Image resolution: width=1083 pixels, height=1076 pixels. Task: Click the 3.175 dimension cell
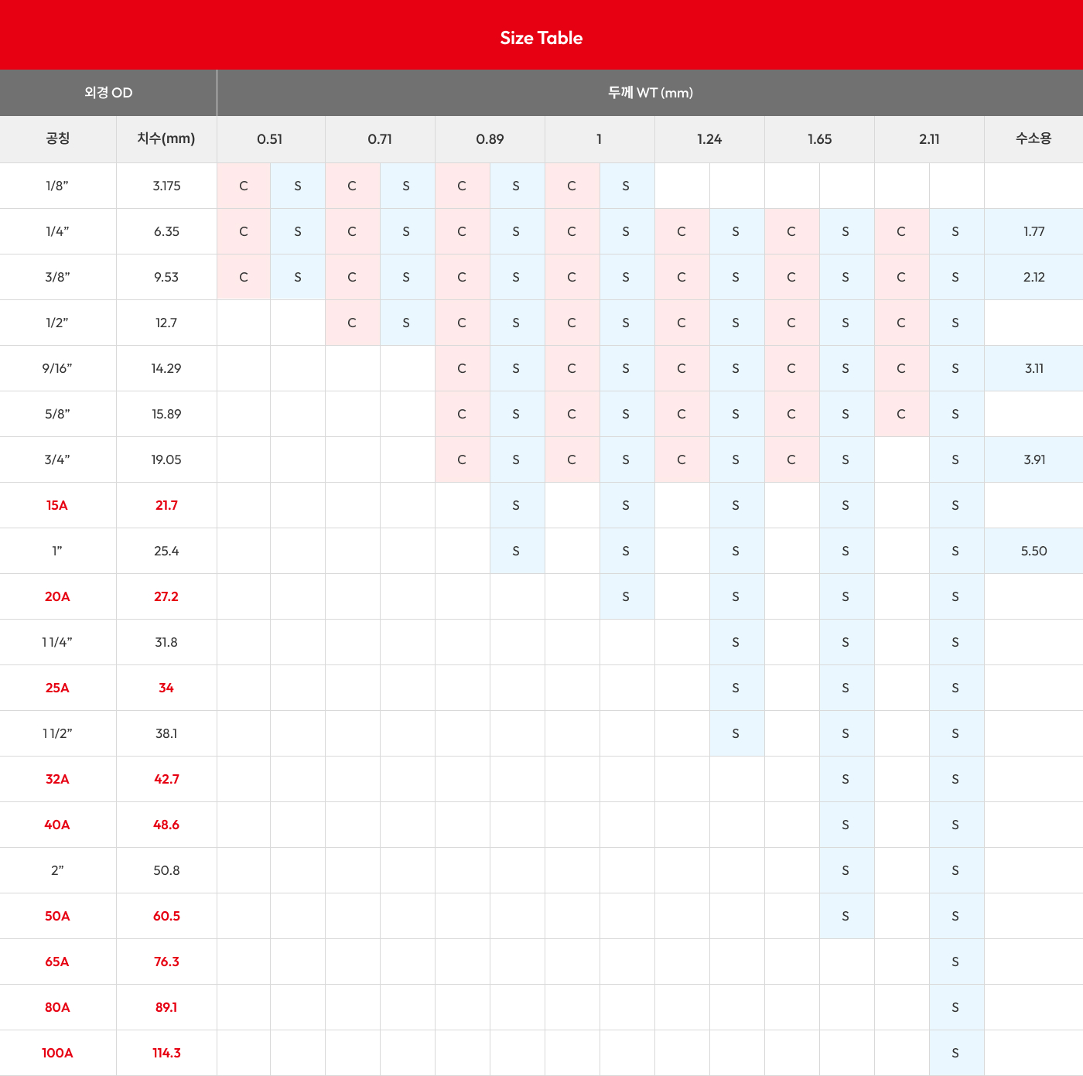point(166,186)
